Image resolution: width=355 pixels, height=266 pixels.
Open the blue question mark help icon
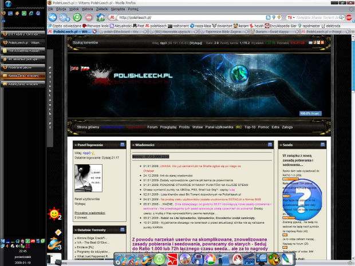(x=302, y=200)
